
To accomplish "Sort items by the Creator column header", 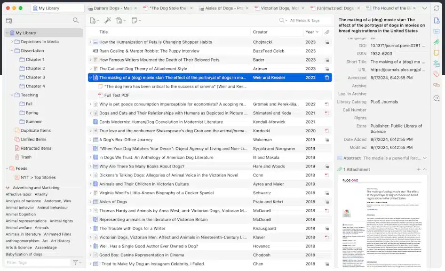I will (x=260, y=32).
